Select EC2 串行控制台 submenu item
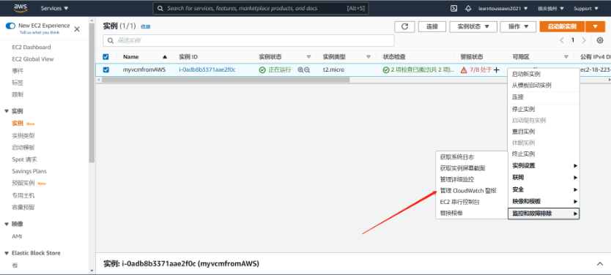This screenshot has height=275, width=611. pyautogui.click(x=460, y=202)
